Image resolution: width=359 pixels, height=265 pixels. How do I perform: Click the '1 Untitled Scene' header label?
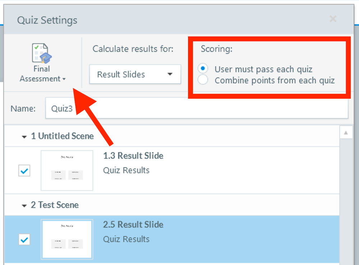click(x=62, y=136)
